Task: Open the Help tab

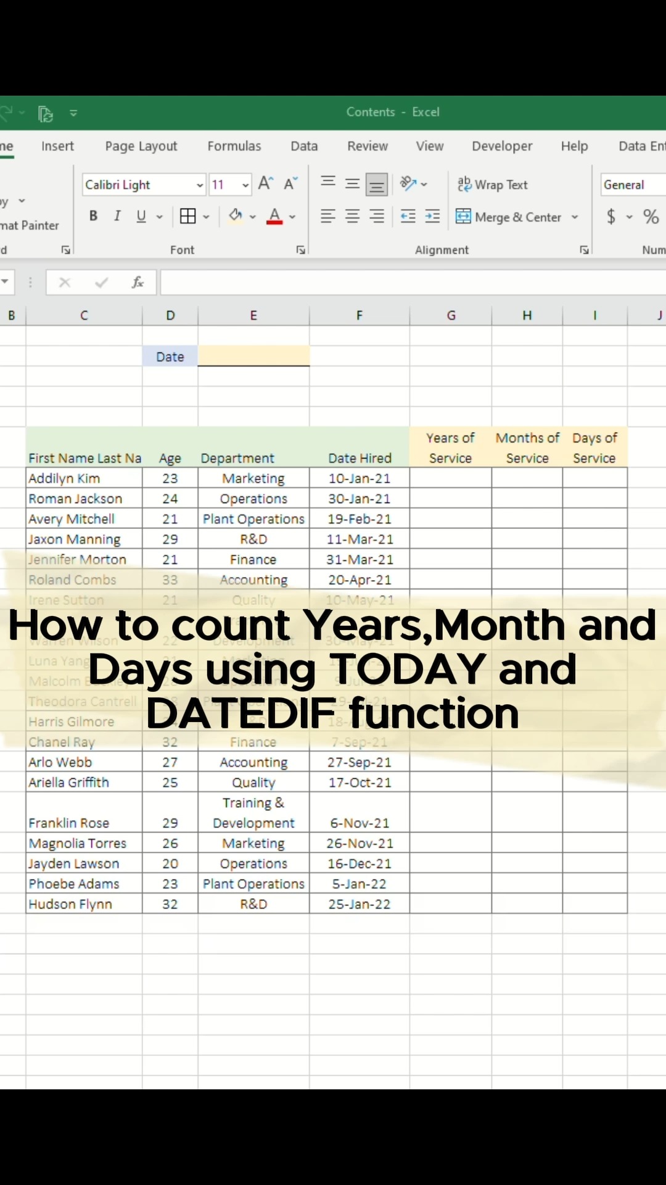Action: pyautogui.click(x=574, y=146)
